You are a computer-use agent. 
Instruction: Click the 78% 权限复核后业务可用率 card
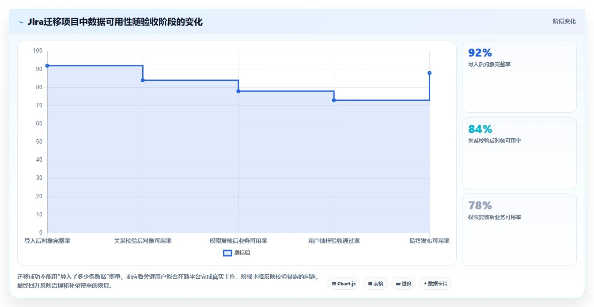pyautogui.click(x=519, y=229)
